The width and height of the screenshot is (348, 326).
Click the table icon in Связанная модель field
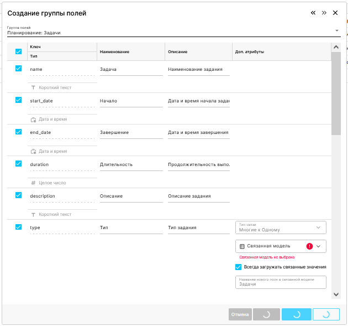click(x=242, y=246)
